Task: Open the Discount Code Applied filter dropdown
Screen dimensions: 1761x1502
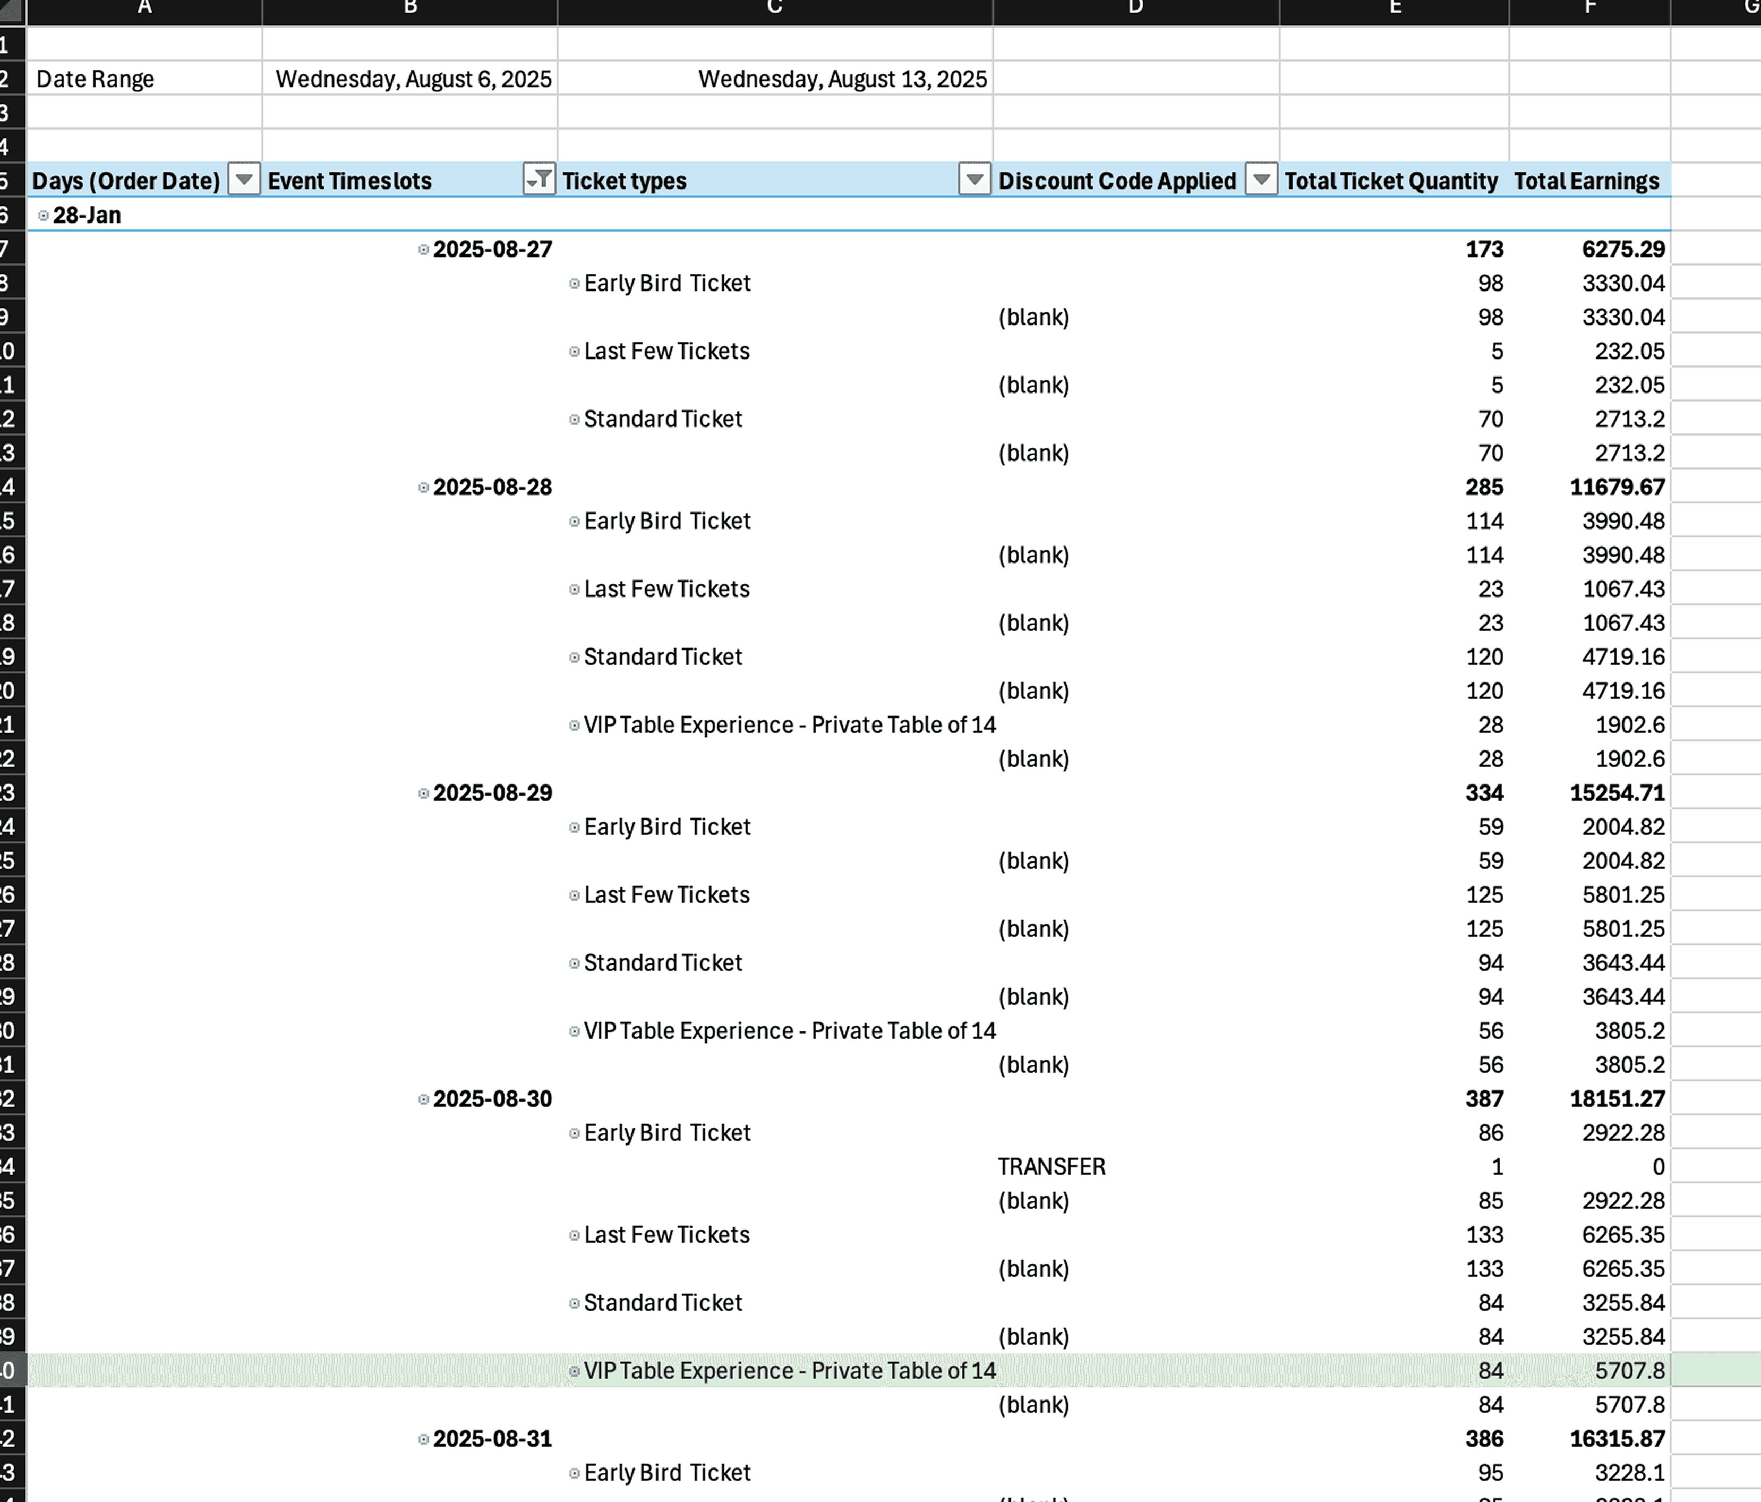Action: pyautogui.click(x=1261, y=180)
